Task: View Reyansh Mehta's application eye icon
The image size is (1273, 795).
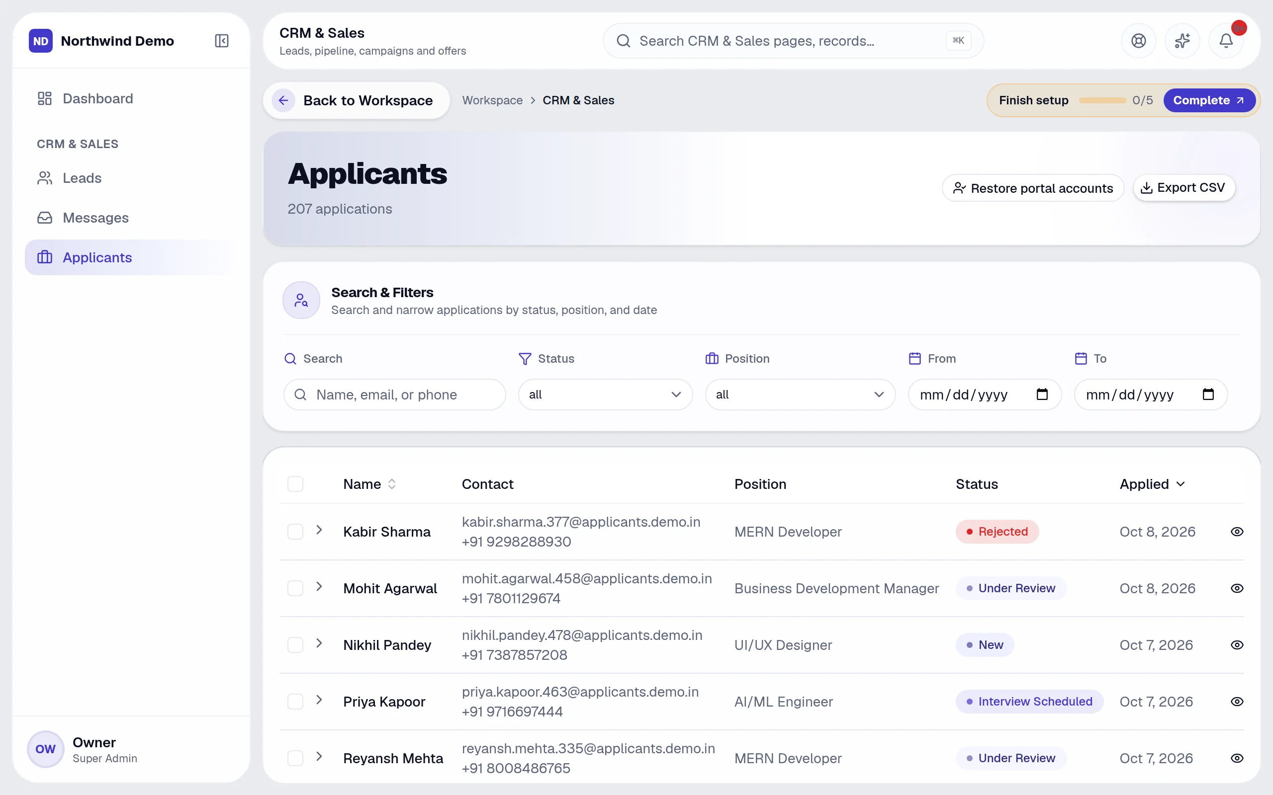Action: click(x=1237, y=758)
